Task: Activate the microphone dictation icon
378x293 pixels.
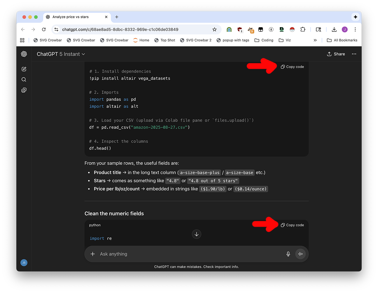Action: 288,254
